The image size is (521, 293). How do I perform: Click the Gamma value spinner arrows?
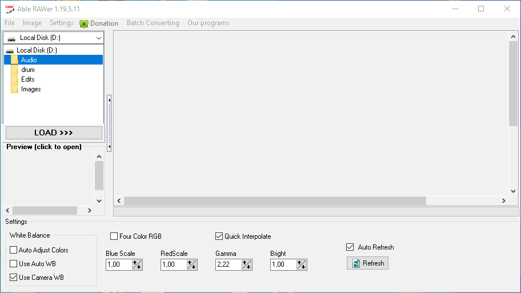(x=247, y=264)
